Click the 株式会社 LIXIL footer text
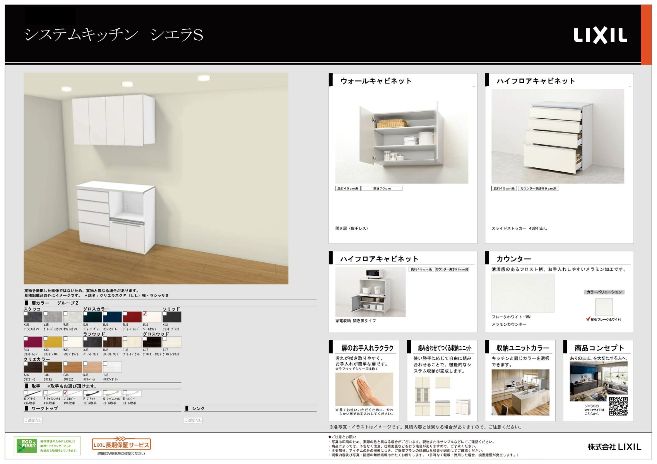The width and height of the screenshot is (657, 464). click(x=614, y=447)
